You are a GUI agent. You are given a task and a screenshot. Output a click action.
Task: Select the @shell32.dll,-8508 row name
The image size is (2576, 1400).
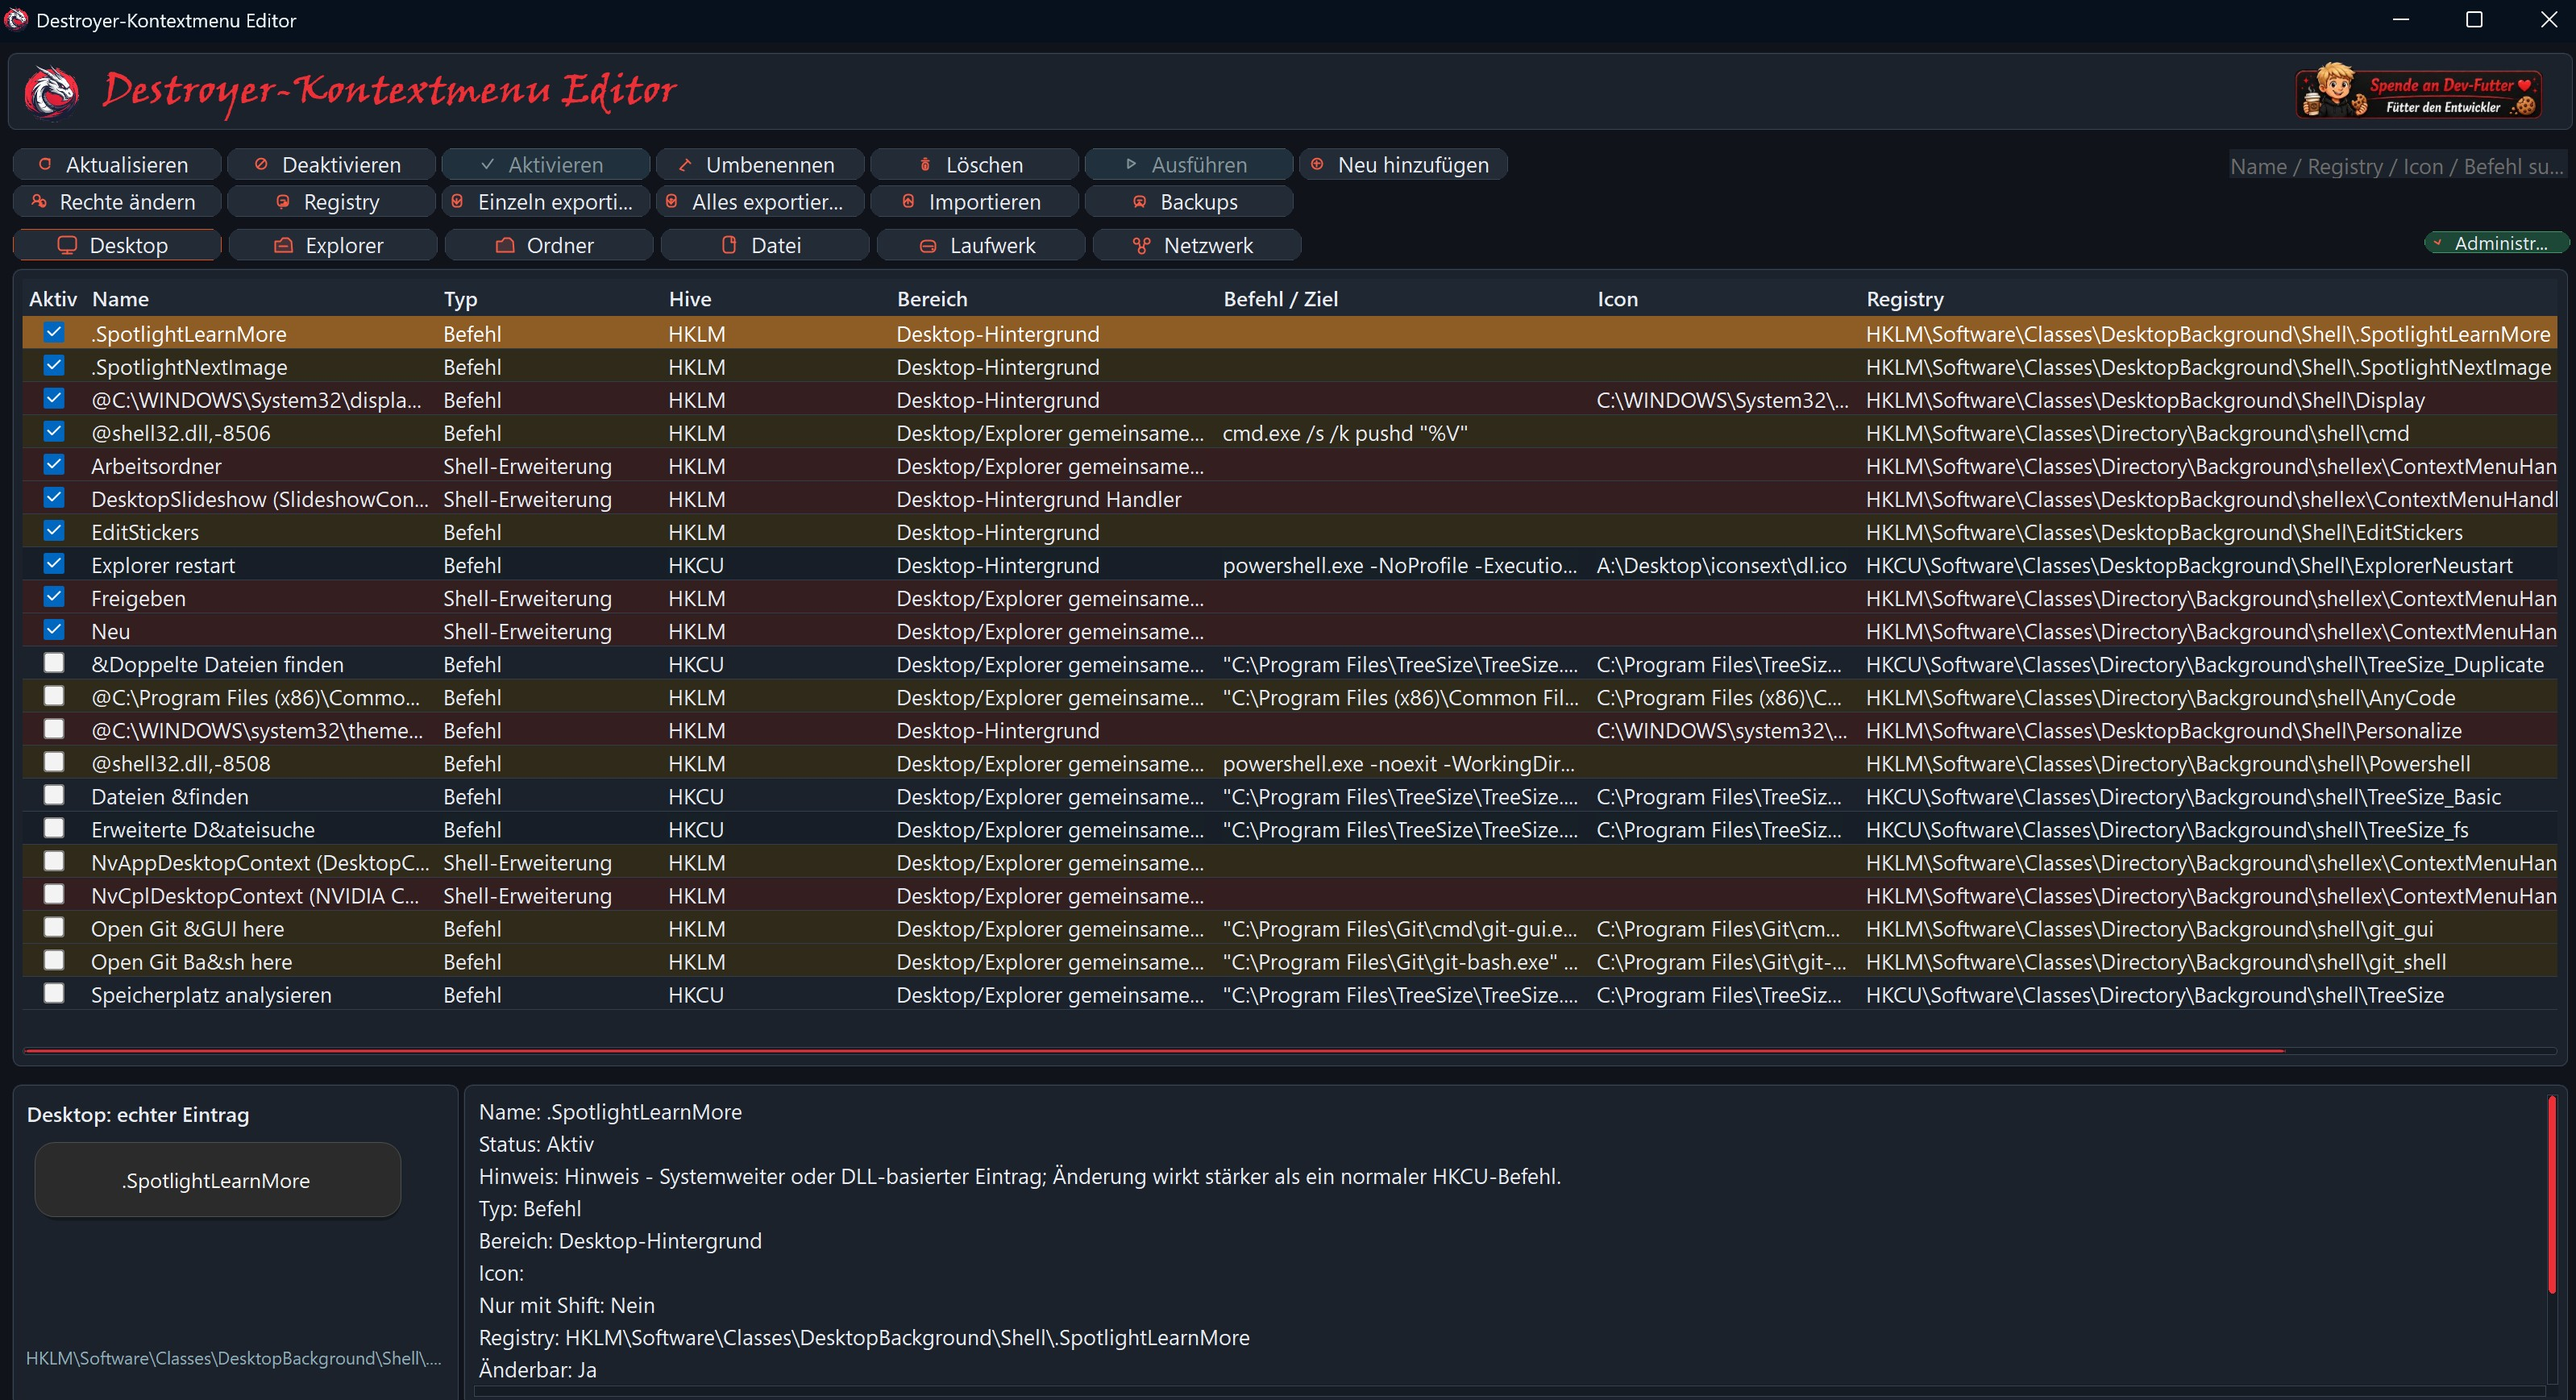click(181, 763)
